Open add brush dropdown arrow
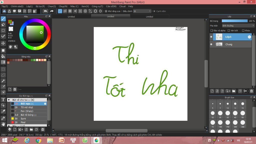The image size is (256, 144). click(22, 130)
